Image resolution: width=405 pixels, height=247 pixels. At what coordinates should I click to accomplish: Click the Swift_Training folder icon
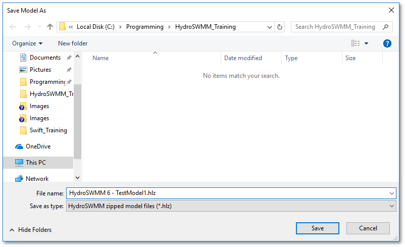pos(23,130)
